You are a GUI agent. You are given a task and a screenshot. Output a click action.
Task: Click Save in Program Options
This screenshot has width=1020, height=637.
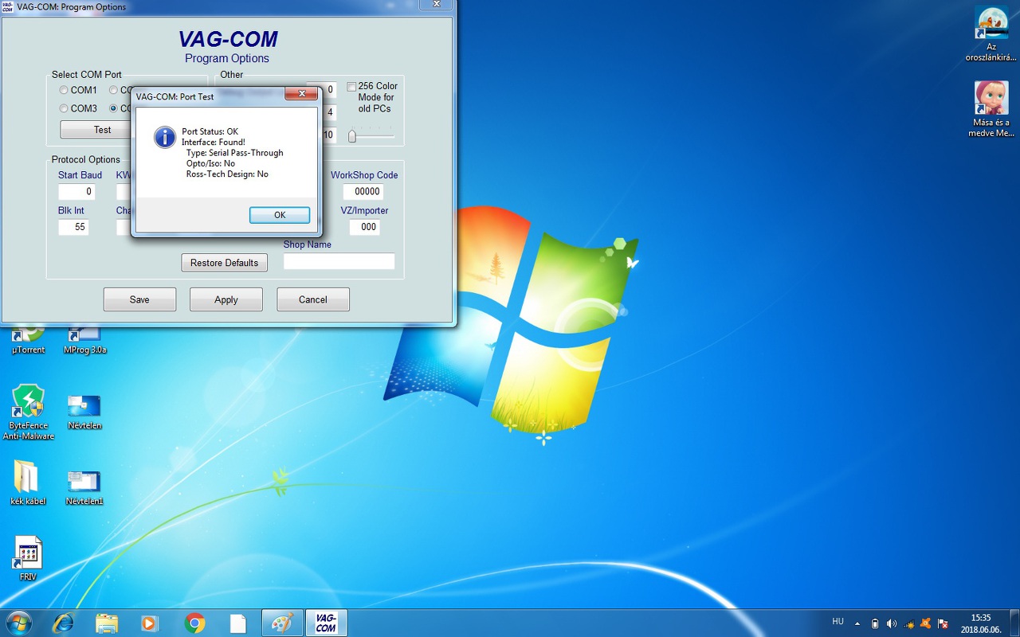(139, 299)
